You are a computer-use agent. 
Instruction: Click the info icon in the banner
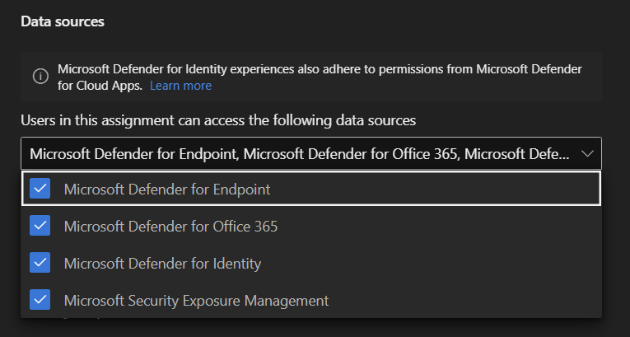point(40,77)
